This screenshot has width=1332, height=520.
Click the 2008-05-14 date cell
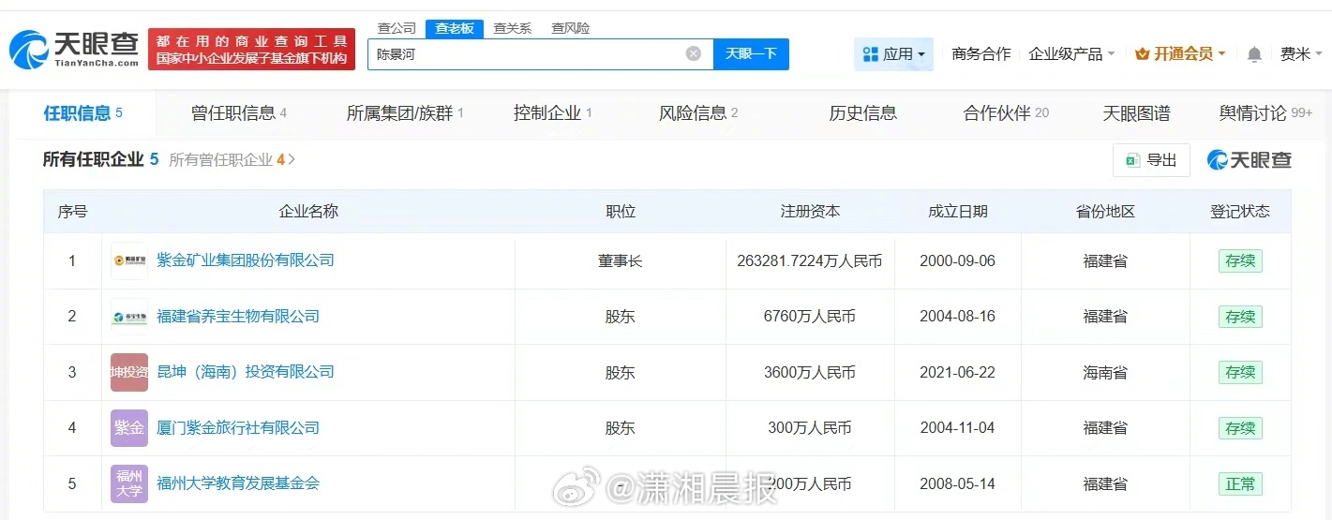(957, 484)
